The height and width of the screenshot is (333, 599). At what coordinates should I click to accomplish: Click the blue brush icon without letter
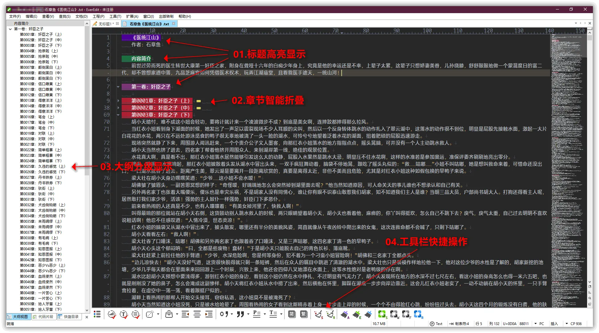(x=368, y=314)
